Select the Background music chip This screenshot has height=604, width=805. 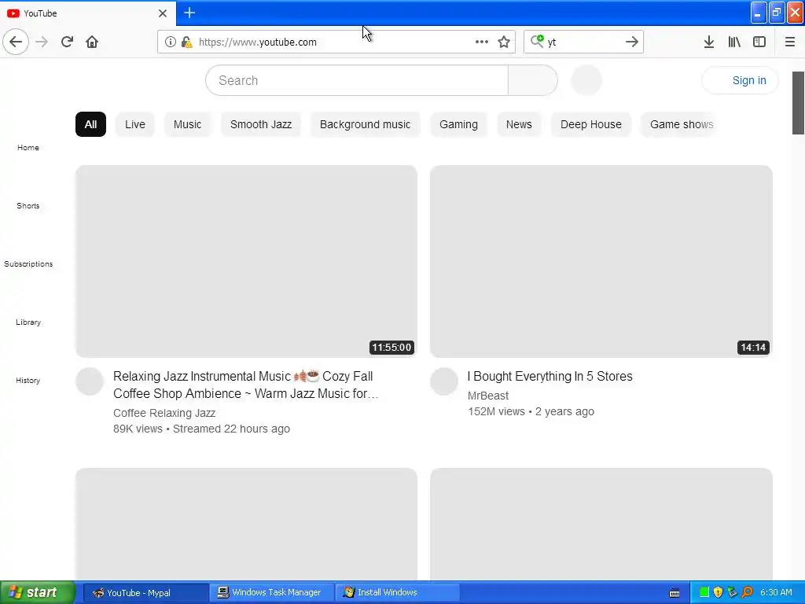coord(365,124)
